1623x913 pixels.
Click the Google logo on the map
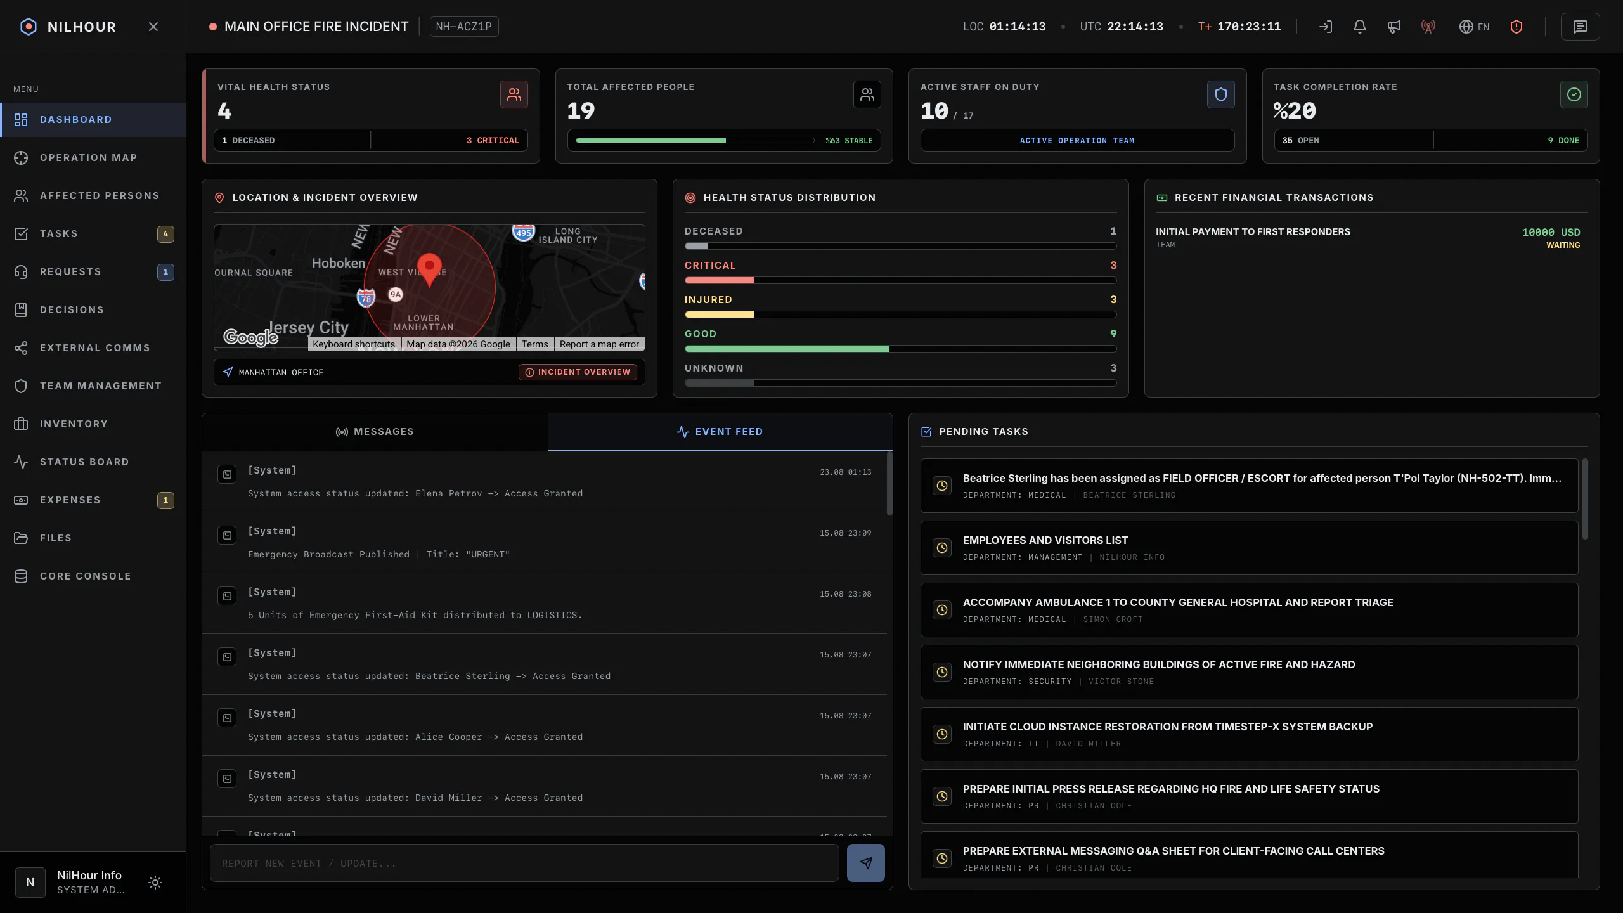pyautogui.click(x=251, y=337)
